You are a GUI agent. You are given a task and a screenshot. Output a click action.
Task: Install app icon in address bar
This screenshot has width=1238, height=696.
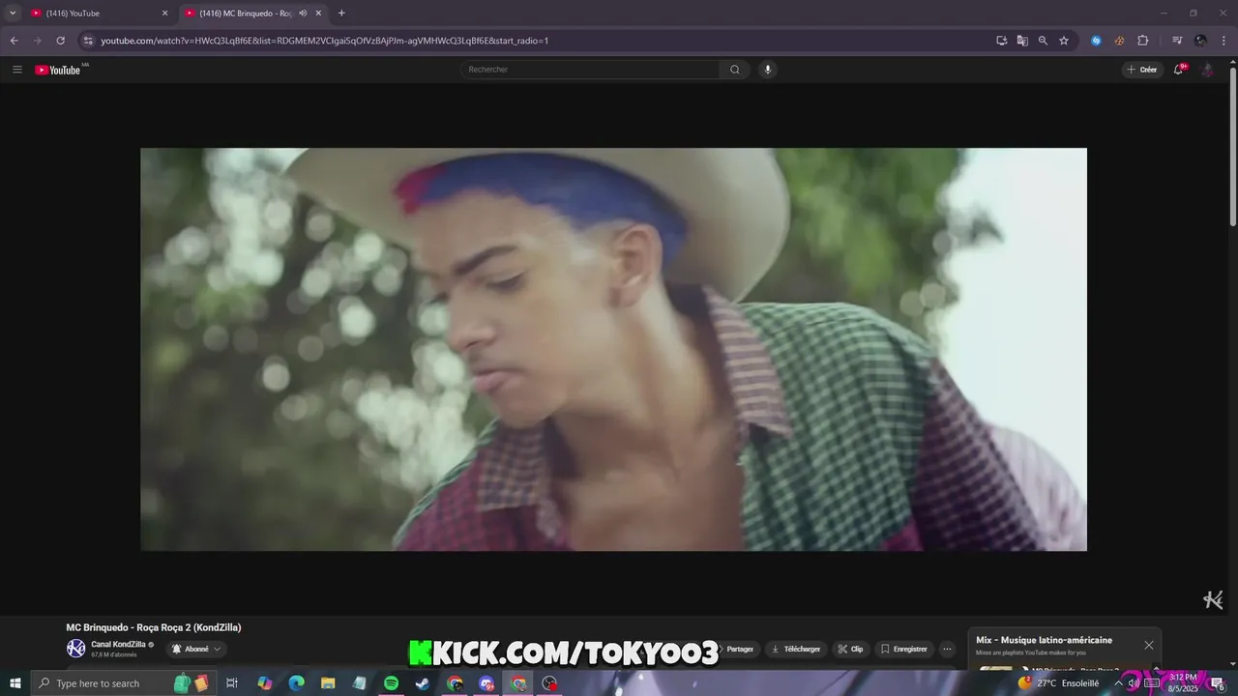[1002, 41]
